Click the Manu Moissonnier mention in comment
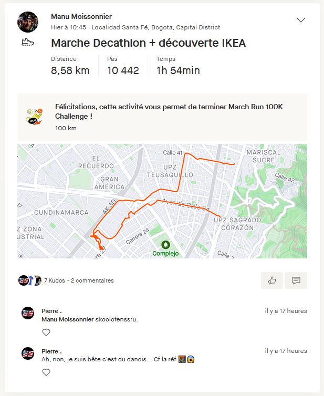324x396 pixels. click(67, 319)
